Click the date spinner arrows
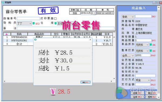 pos(92,13)
